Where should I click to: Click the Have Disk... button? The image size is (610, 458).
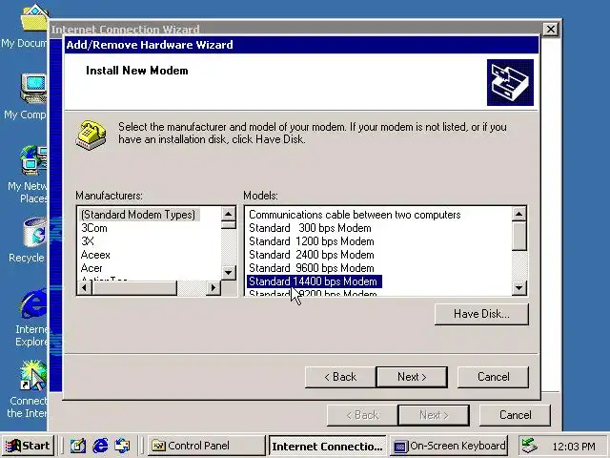coord(481,314)
